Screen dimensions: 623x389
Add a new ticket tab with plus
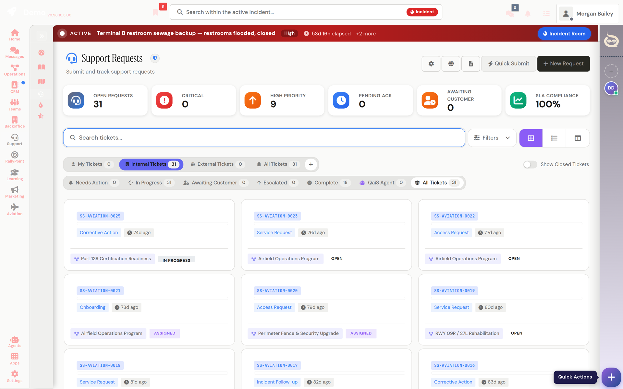click(311, 165)
